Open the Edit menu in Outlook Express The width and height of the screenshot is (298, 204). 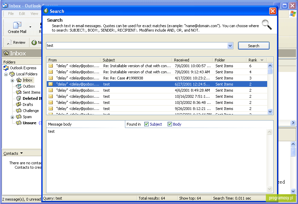coord(22,14)
